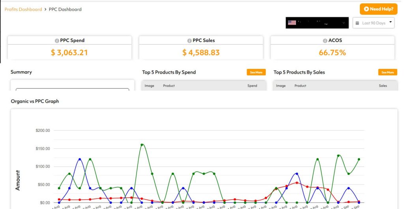The width and height of the screenshot is (404, 209).
Task: Open the marketplace selector with US flag
Action: (317, 23)
